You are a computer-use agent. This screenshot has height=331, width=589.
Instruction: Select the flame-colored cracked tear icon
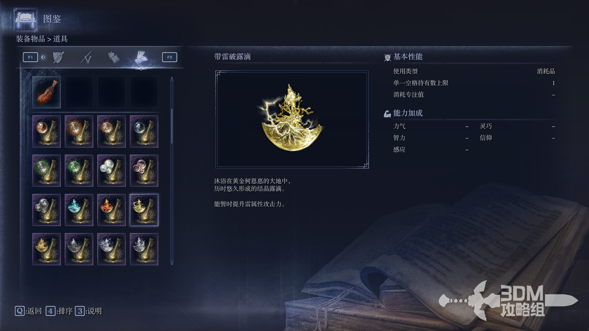[x=111, y=210]
